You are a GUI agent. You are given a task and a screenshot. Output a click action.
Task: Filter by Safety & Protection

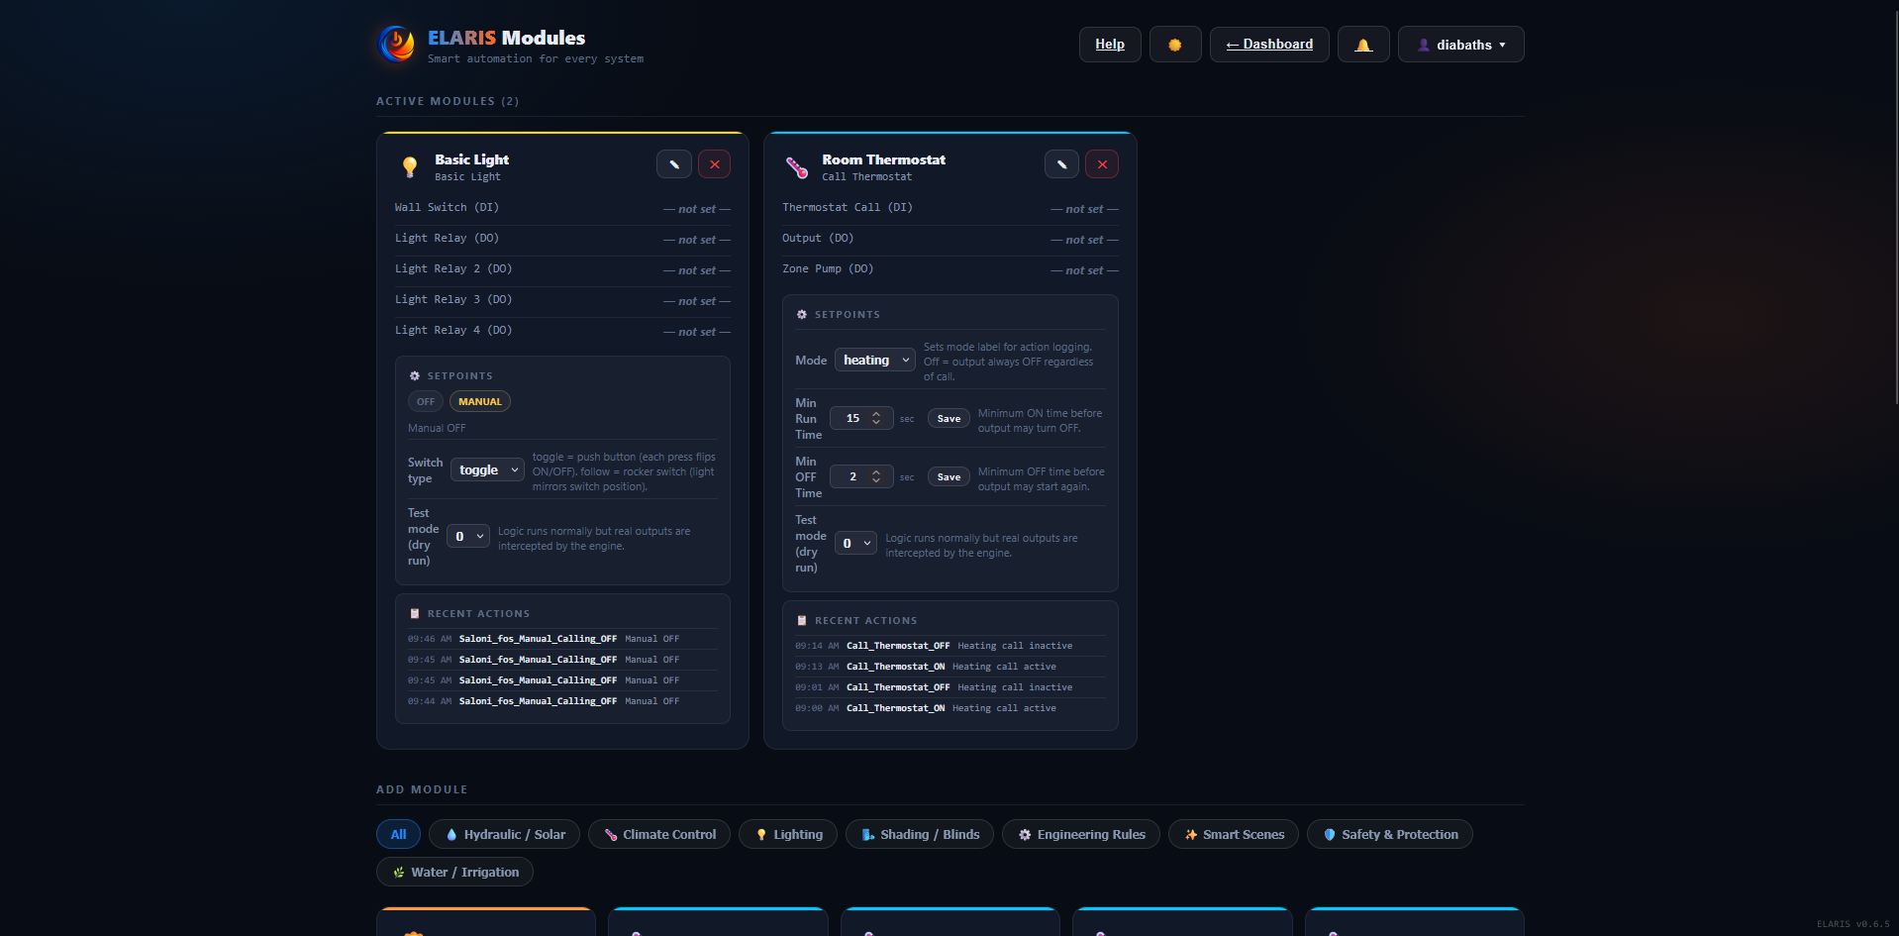(1390, 835)
